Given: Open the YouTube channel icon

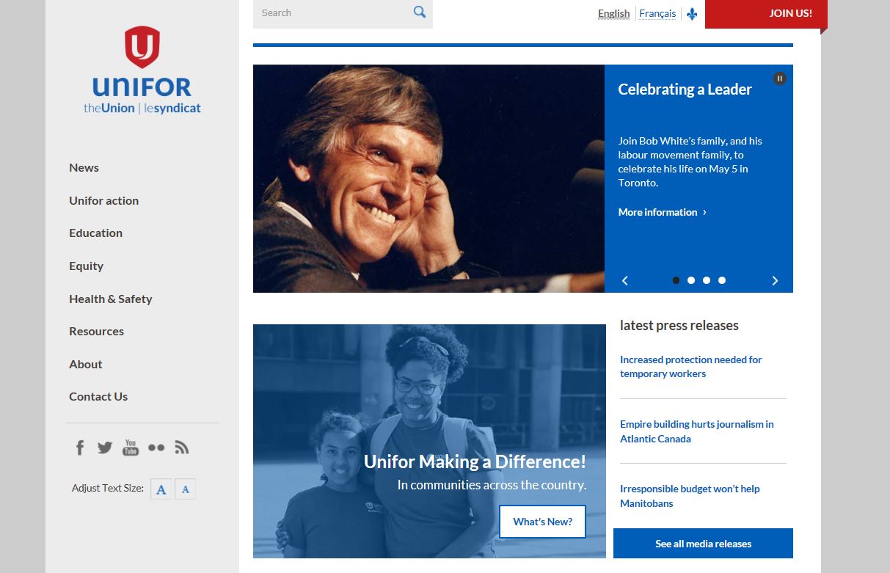Looking at the screenshot, I should [131, 448].
